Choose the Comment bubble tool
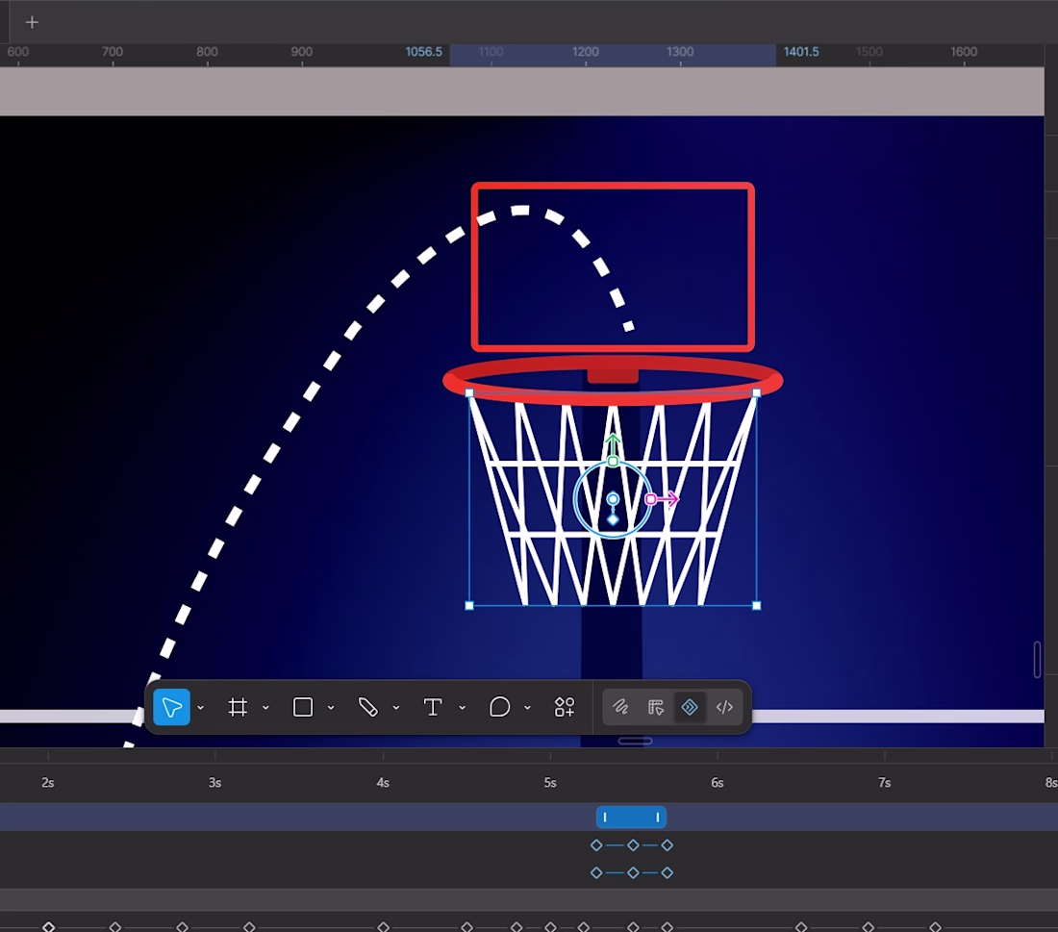The image size is (1058, 932). point(499,707)
